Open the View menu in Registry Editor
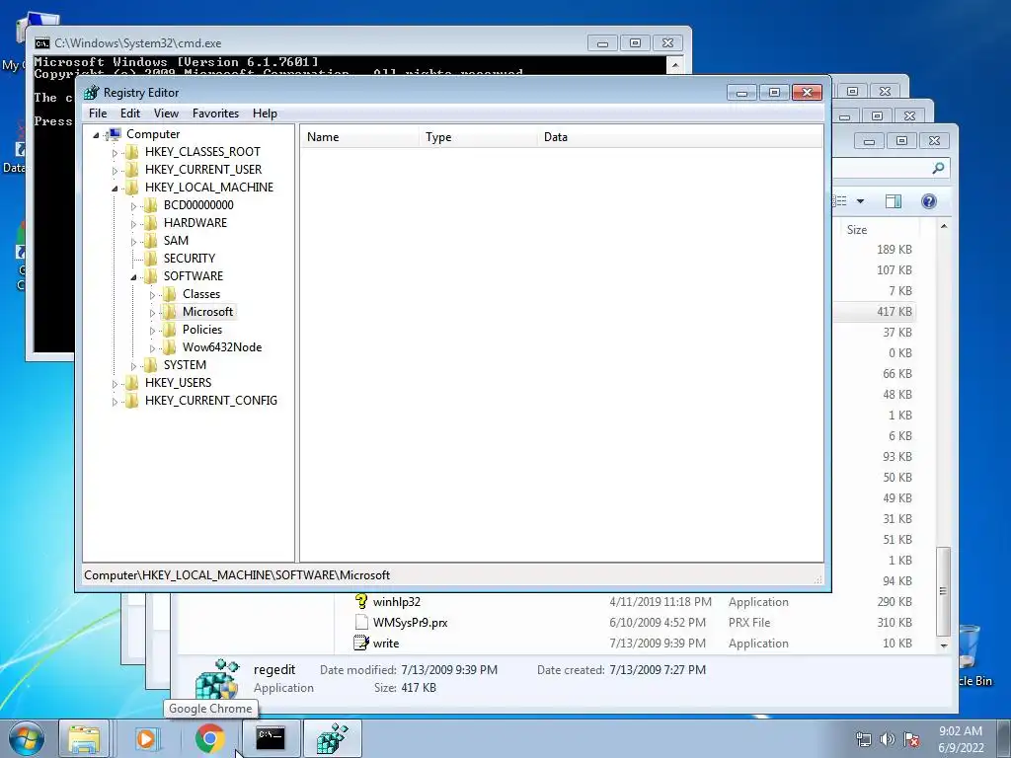The image size is (1011, 758). [x=166, y=114]
